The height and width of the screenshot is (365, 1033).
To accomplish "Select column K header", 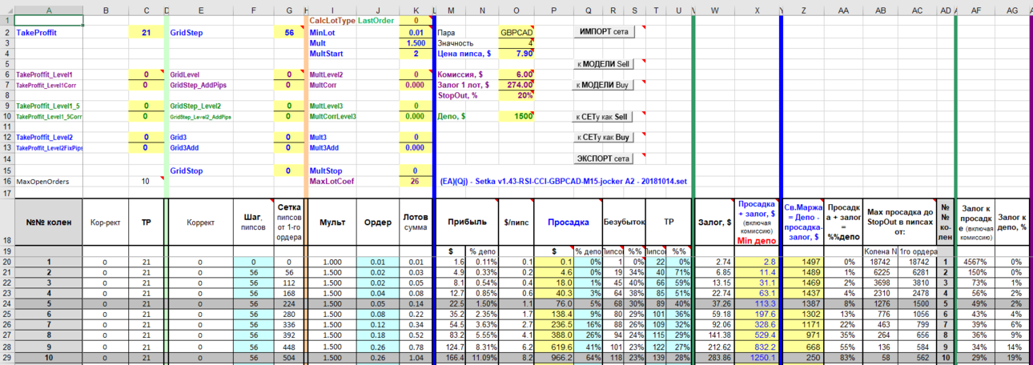I will [x=416, y=10].
